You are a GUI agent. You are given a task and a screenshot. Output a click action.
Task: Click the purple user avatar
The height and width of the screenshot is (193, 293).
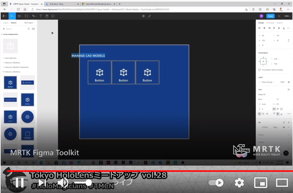pos(261,16)
